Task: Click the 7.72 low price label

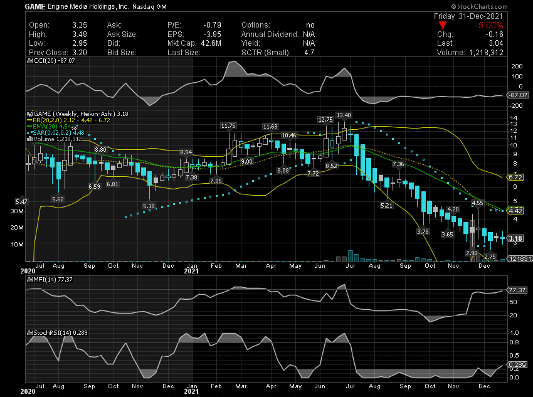Action: click(313, 173)
